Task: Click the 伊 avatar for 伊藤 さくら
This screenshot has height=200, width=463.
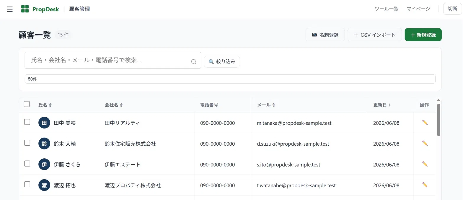Action: (44, 164)
